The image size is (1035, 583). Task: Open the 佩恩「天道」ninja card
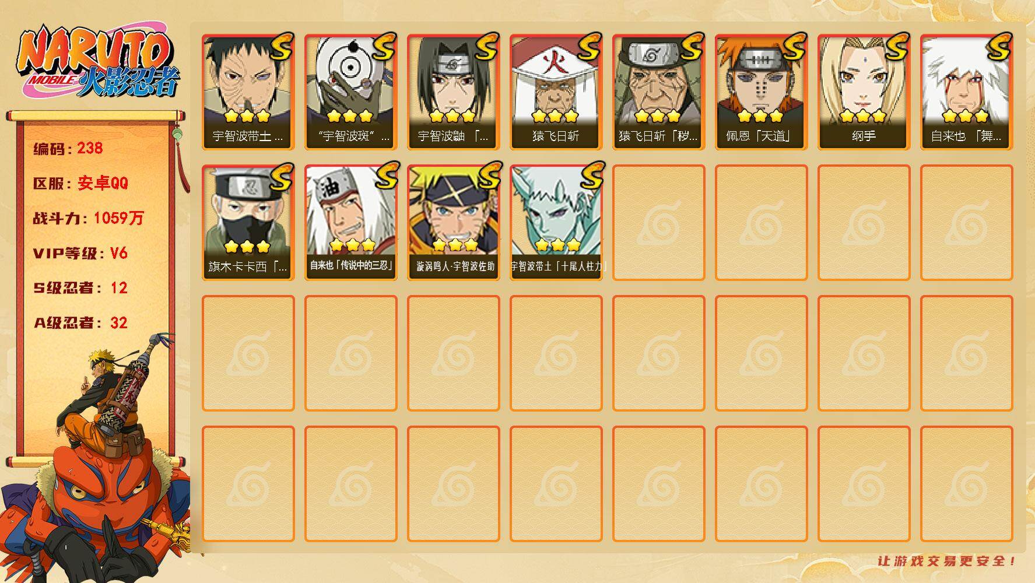click(761, 92)
